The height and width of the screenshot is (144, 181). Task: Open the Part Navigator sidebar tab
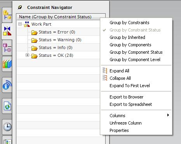tap(7, 48)
